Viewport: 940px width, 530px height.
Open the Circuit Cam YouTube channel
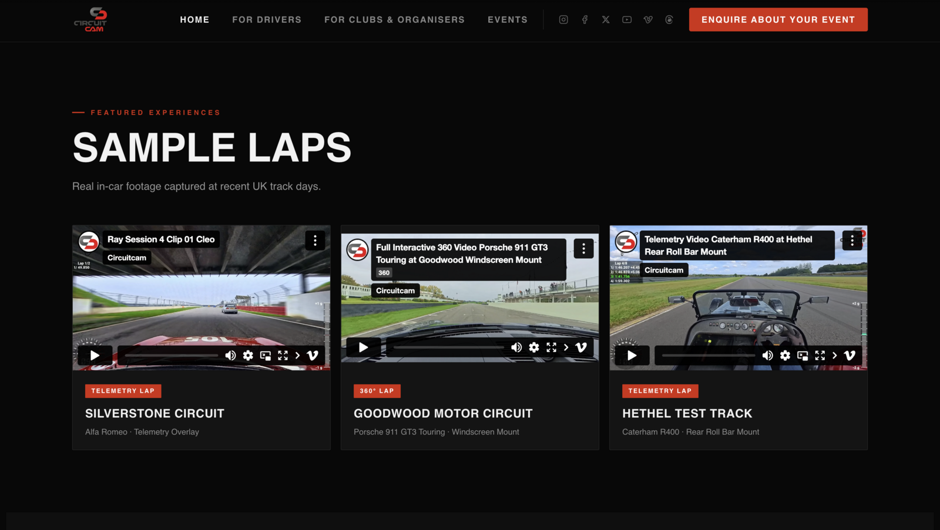[x=627, y=19]
